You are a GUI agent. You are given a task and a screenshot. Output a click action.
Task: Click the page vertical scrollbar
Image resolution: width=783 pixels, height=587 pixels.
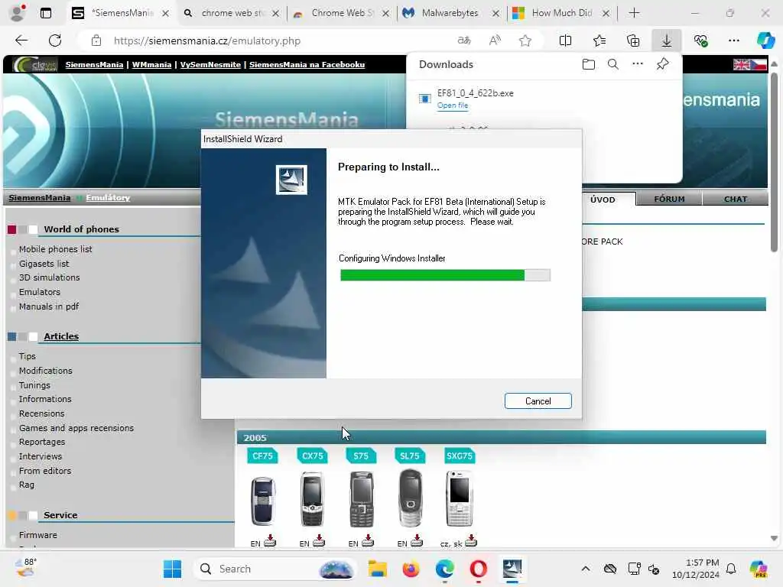[x=774, y=162]
